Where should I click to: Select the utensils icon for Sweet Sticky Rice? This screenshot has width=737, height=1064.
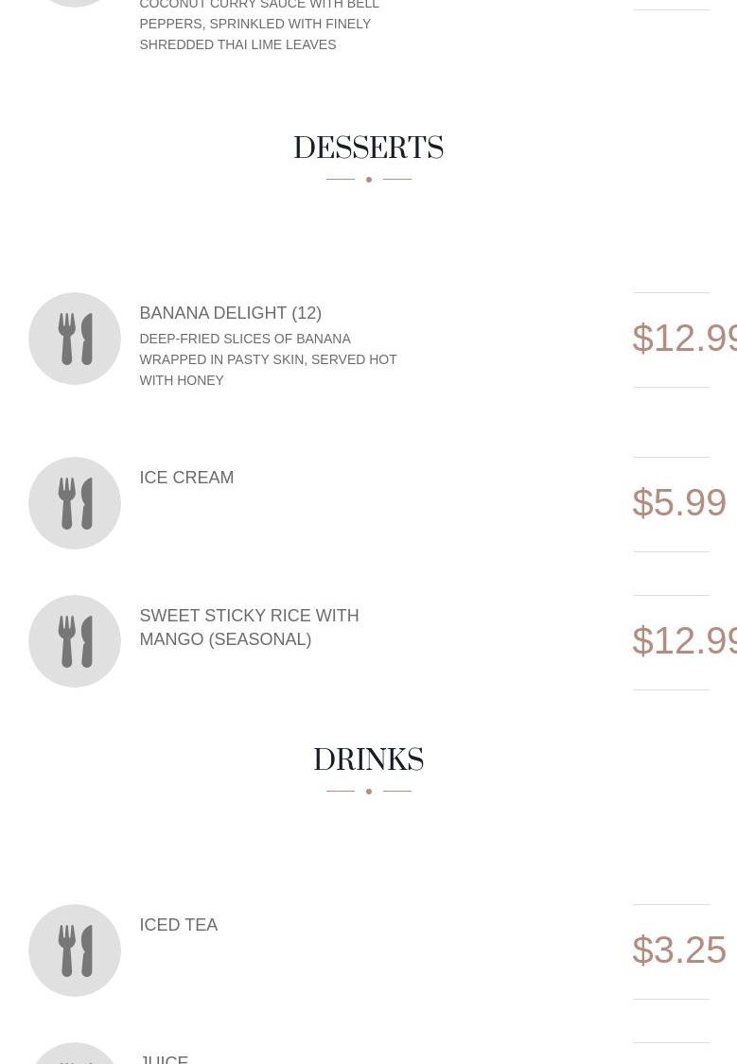[75, 641]
